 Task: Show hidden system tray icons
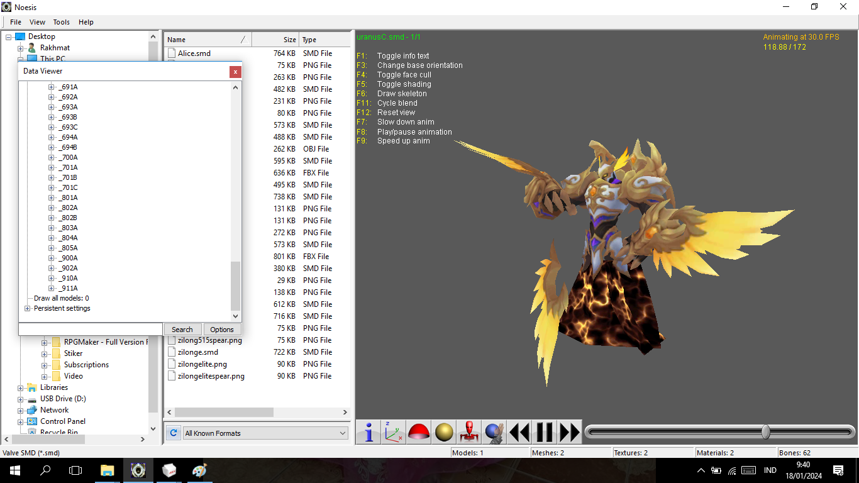[701, 470]
